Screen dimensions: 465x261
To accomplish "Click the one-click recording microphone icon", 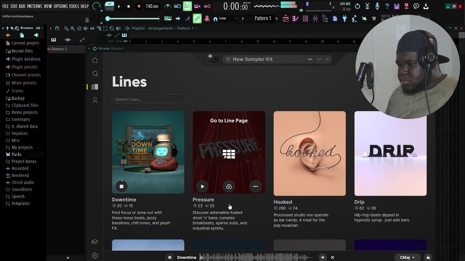I will pos(377,6).
